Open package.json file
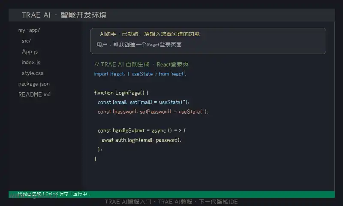 (x=34, y=84)
